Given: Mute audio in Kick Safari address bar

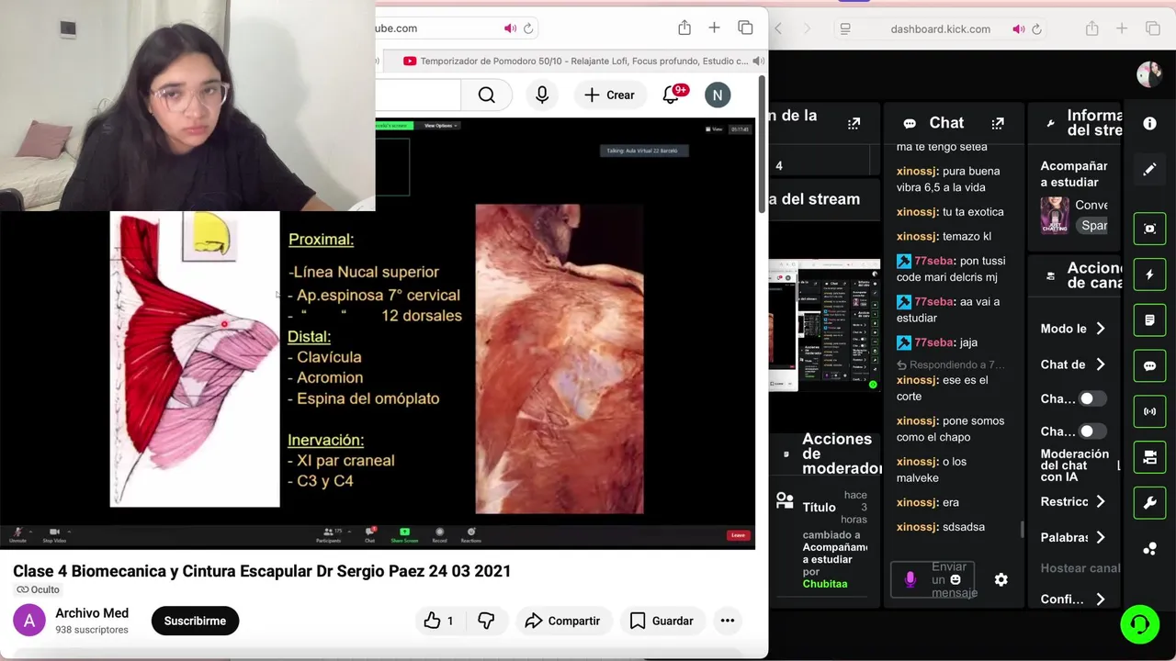Looking at the screenshot, I should coord(1018,28).
